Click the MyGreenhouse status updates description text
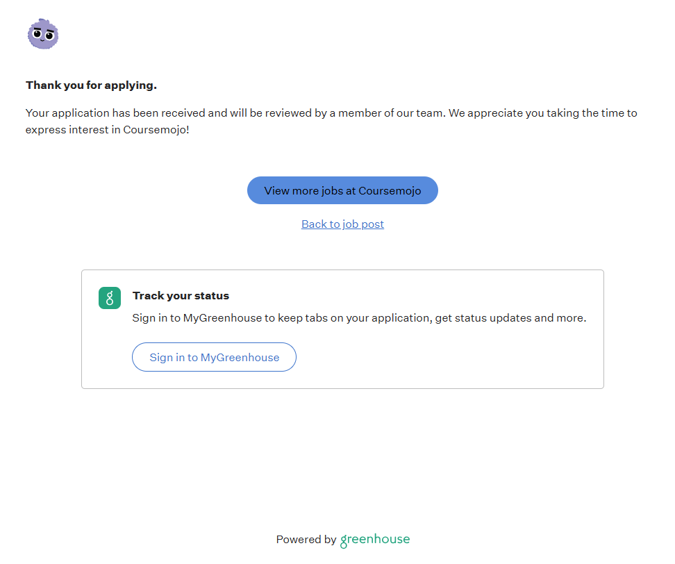This screenshot has width=675, height=564. (359, 318)
